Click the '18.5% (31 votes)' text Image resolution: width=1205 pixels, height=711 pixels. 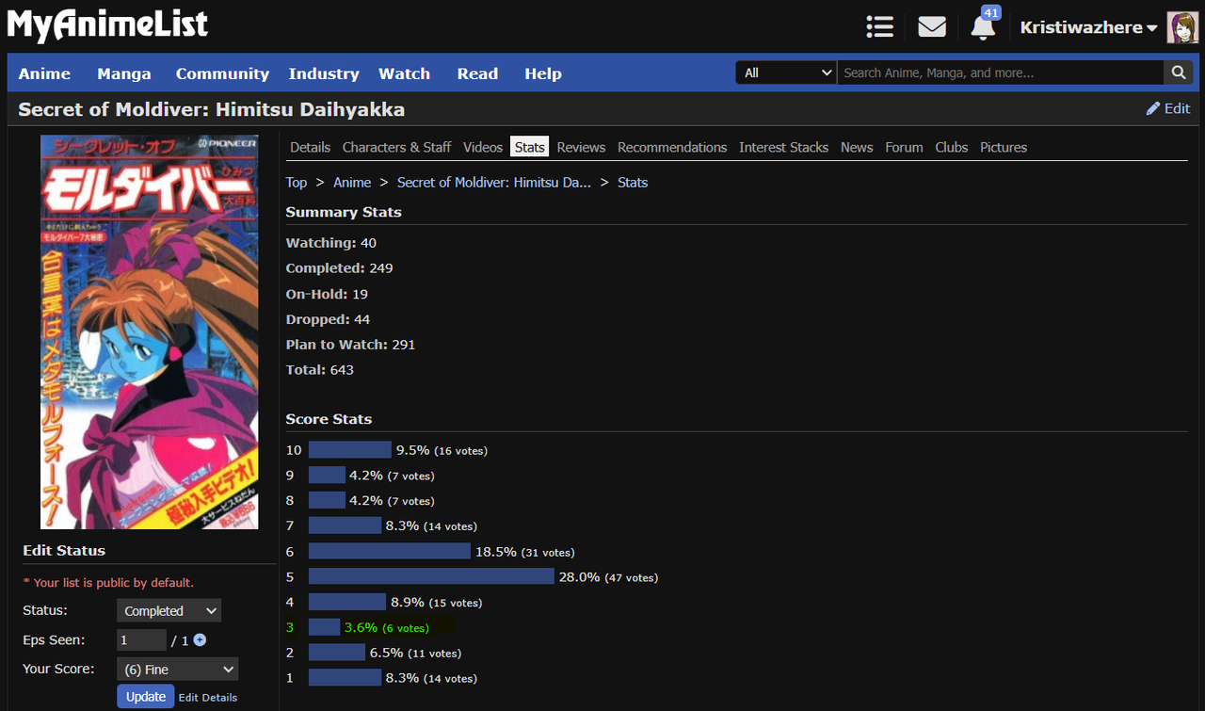point(525,551)
